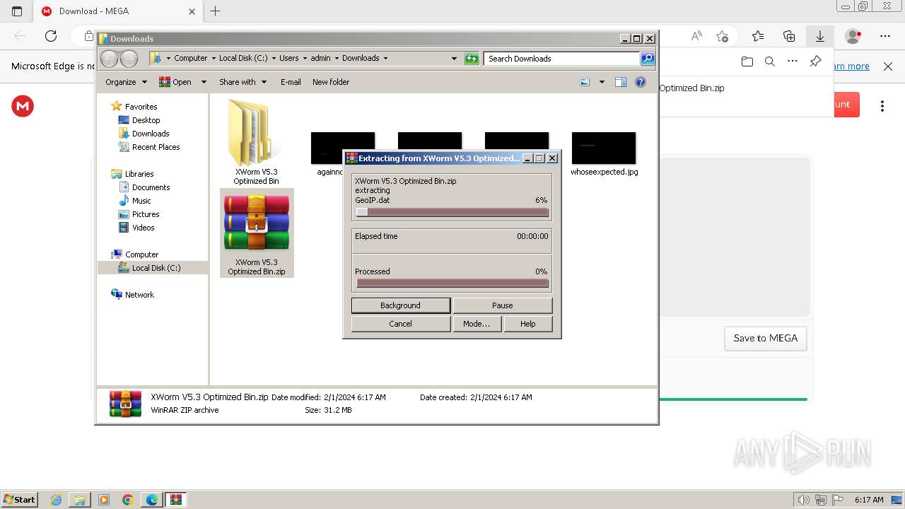
Task: Open Help in the extraction dialog
Action: (527, 324)
